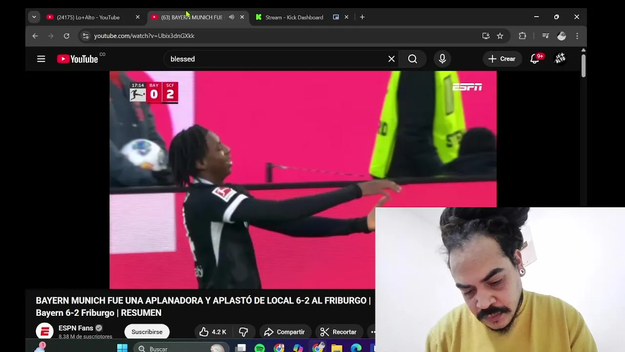Reload the YouTube page
This screenshot has height=352, width=625.
(x=66, y=36)
